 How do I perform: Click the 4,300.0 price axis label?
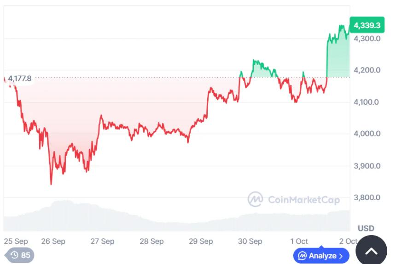367,39
